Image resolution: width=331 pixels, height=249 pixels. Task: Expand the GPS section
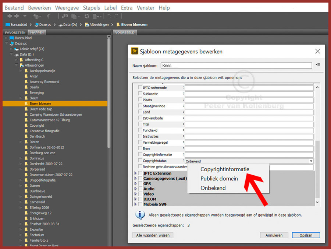pyautogui.click(x=135, y=183)
